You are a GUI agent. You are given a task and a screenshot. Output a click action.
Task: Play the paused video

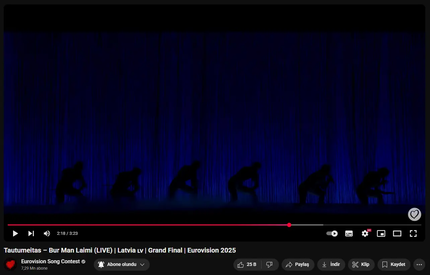click(x=15, y=233)
